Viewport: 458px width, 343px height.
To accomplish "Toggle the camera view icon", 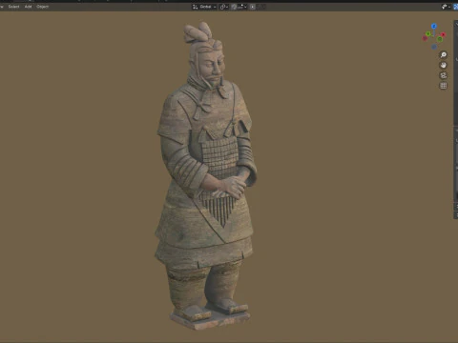I will pos(444,75).
